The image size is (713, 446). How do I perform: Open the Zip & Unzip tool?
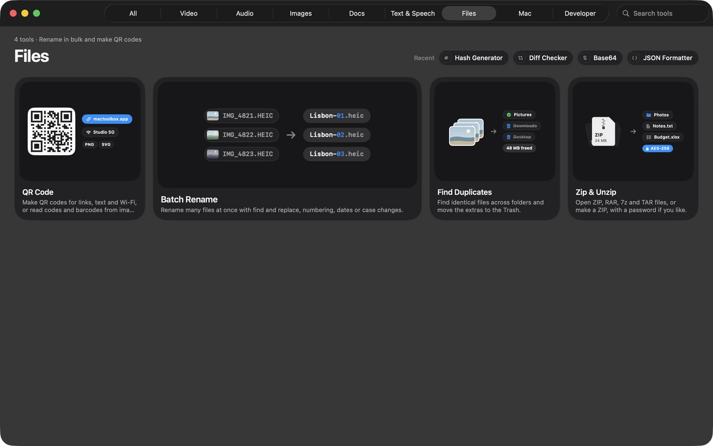coord(633,149)
